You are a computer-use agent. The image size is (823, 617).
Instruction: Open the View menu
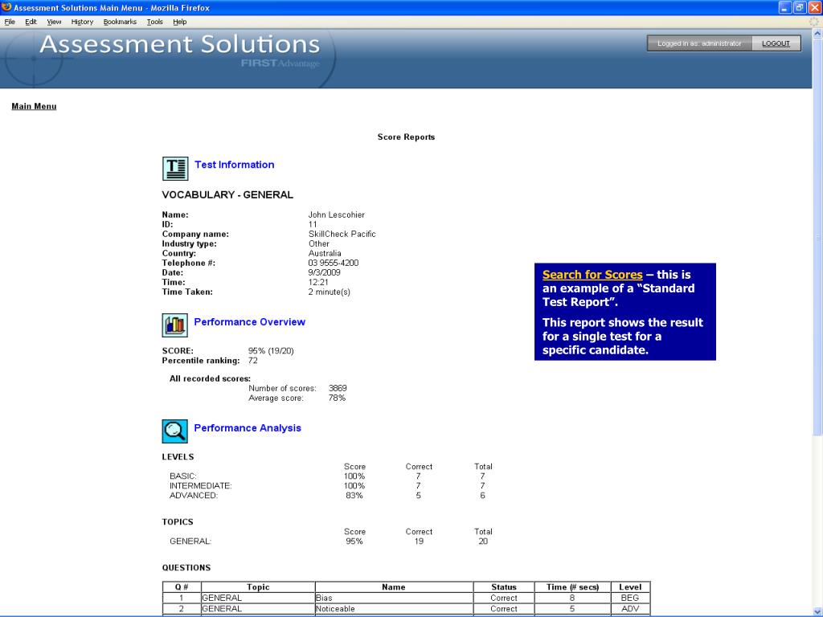click(x=54, y=22)
